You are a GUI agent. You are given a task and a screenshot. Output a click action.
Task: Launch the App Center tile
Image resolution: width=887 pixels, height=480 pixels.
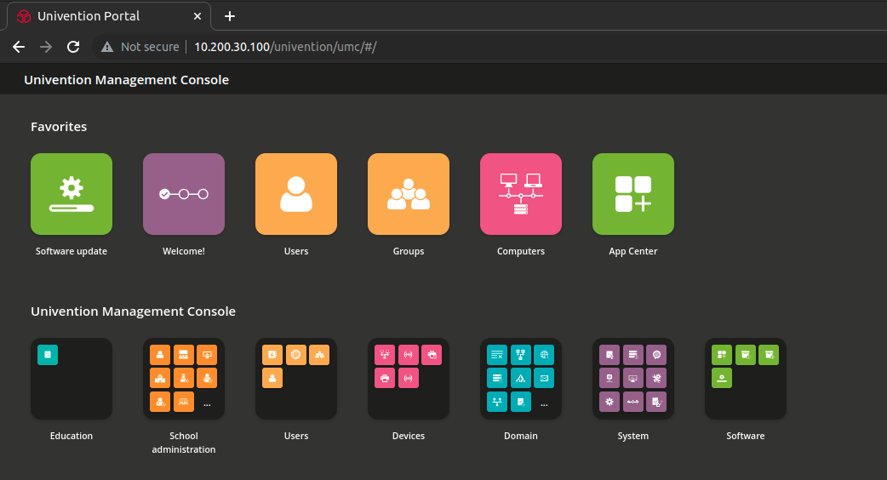coord(633,194)
